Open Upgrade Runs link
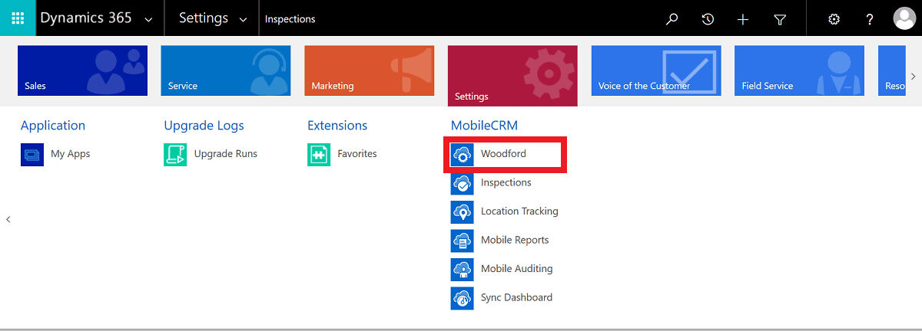This screenshot has height=331, width=922. pyautogui.click(x=226, y=154)
